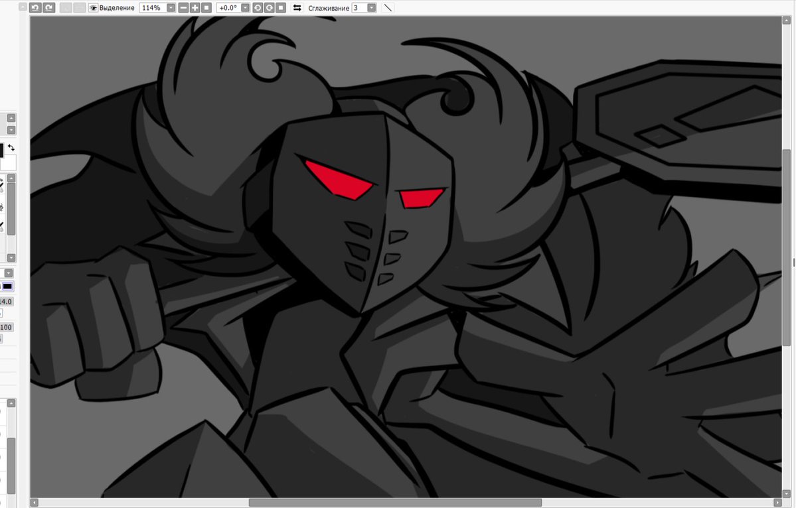Viewport: 796px width, 508px height.
Task: Open the zoom percentage dropdown
Action: 171,7
